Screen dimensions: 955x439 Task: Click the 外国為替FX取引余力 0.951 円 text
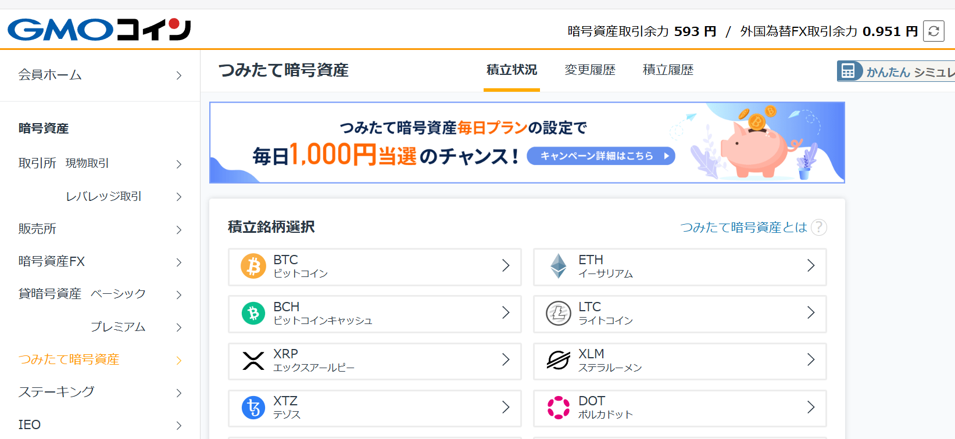[829, 31]
